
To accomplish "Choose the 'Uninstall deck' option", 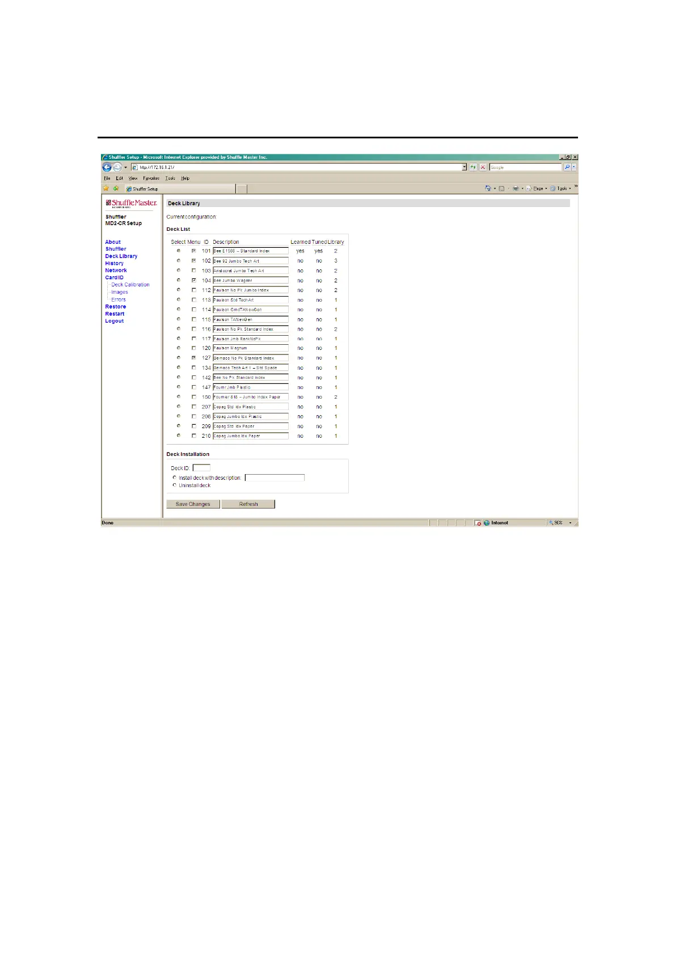I will (174, 485).
